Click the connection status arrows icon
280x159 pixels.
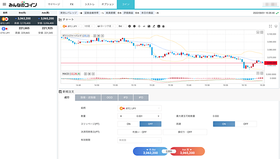pos(277,13)
